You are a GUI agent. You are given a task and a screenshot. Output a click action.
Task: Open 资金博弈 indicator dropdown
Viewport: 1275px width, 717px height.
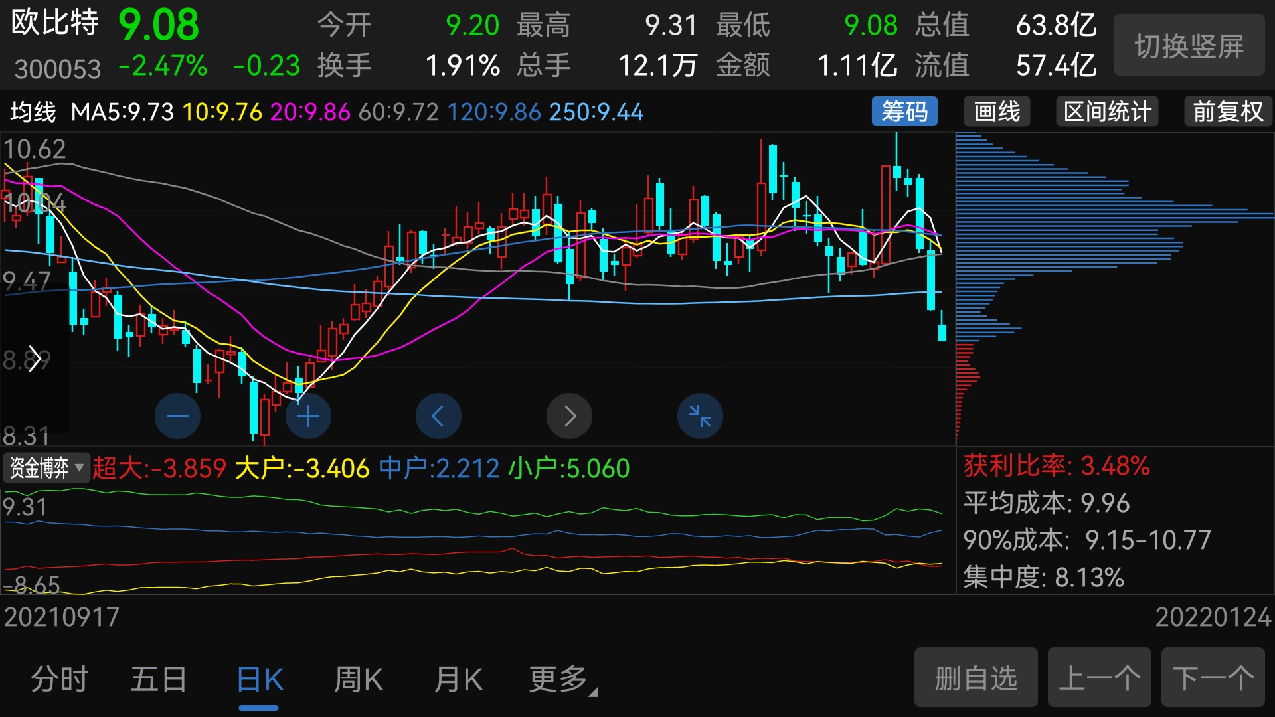coord(46,468)
